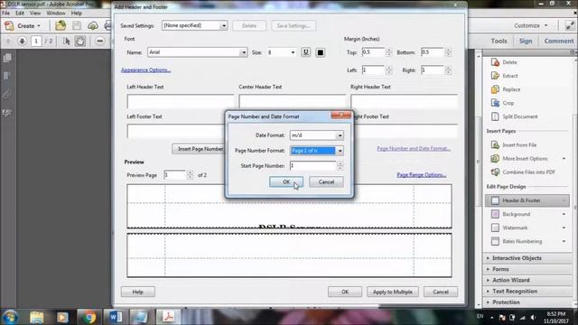578x325 pixels.
Task: Open the Page Range Options link
Action: pos(422,174)
